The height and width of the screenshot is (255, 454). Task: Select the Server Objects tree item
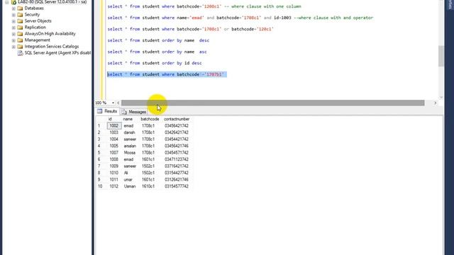[38, 21]
